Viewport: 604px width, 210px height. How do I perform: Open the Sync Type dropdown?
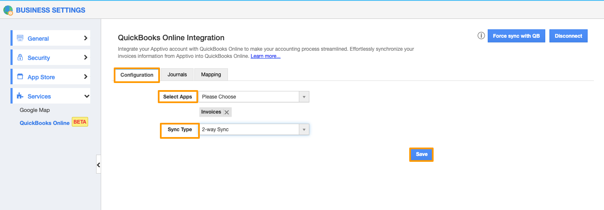click(x=254, y=130)
